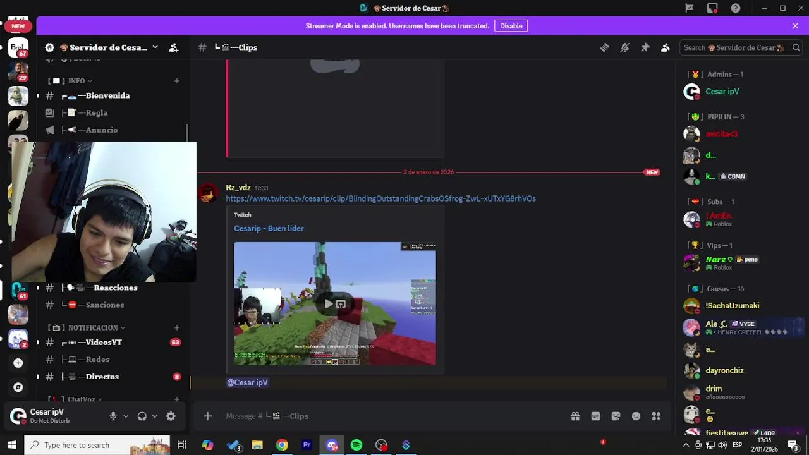Click the @Cesar ipV mention
The image size is (809, 455).
coord(247,382)
